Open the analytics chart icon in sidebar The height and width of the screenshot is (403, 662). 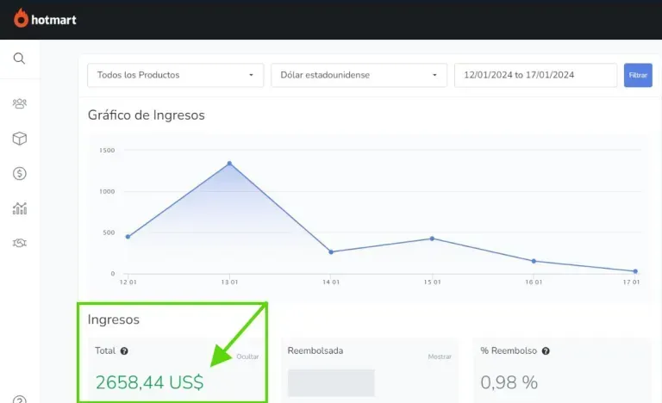(20, 208)
